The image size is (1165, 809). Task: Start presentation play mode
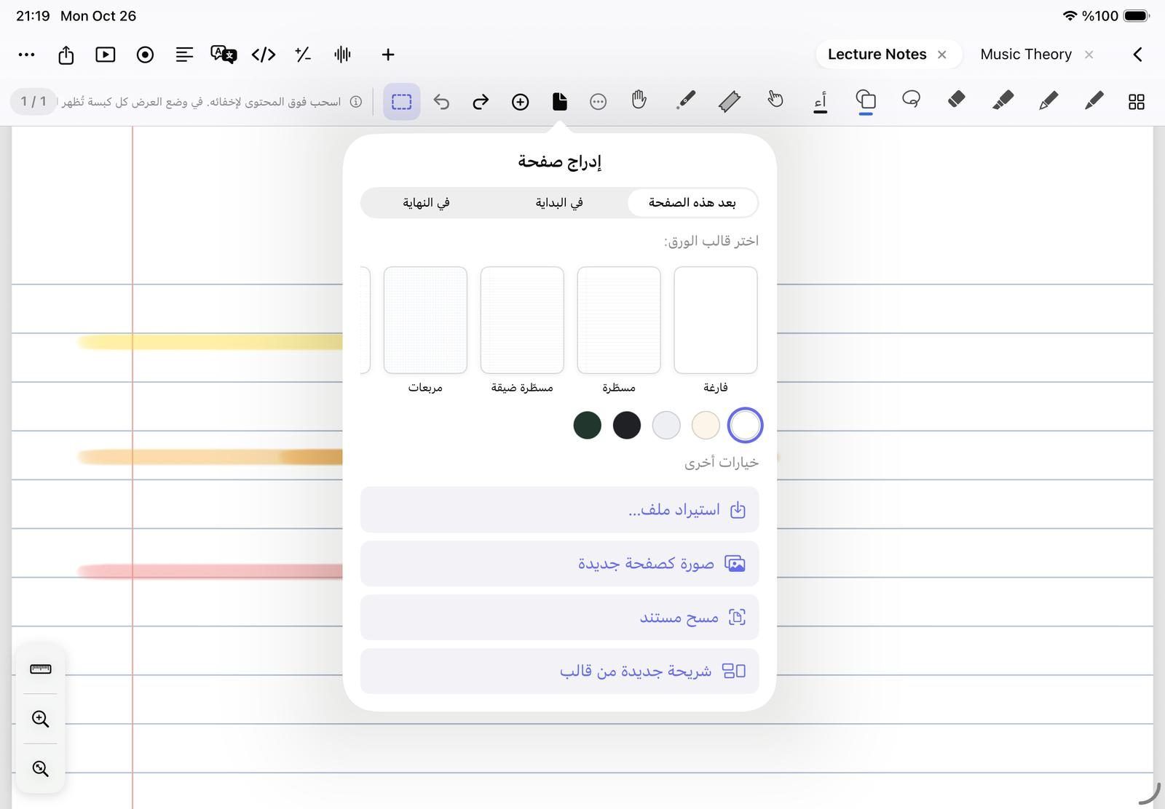tap(106, 55)
